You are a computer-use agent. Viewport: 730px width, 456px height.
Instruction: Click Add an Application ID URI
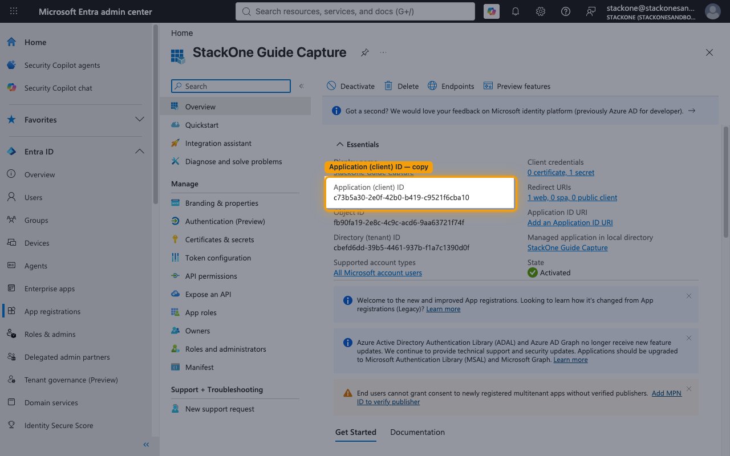pos(570,222)
